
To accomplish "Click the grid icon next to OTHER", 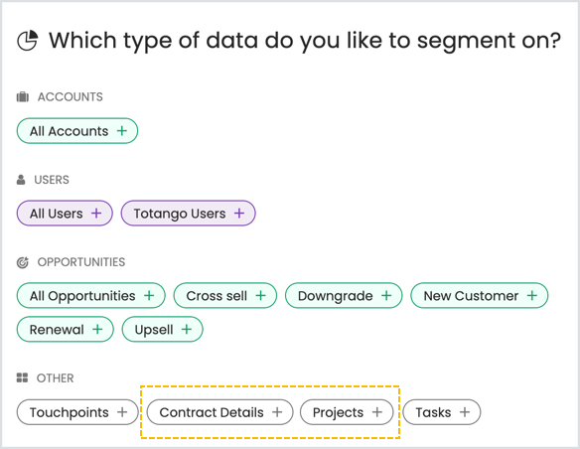I will pyautogui.click(x=22, y=377).
